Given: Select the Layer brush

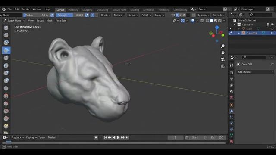Looking at the screenshot, I should (6, 65).
